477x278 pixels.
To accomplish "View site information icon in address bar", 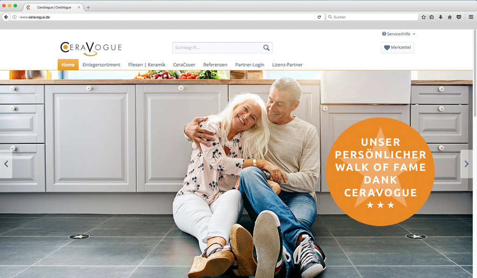I will 14,17.
